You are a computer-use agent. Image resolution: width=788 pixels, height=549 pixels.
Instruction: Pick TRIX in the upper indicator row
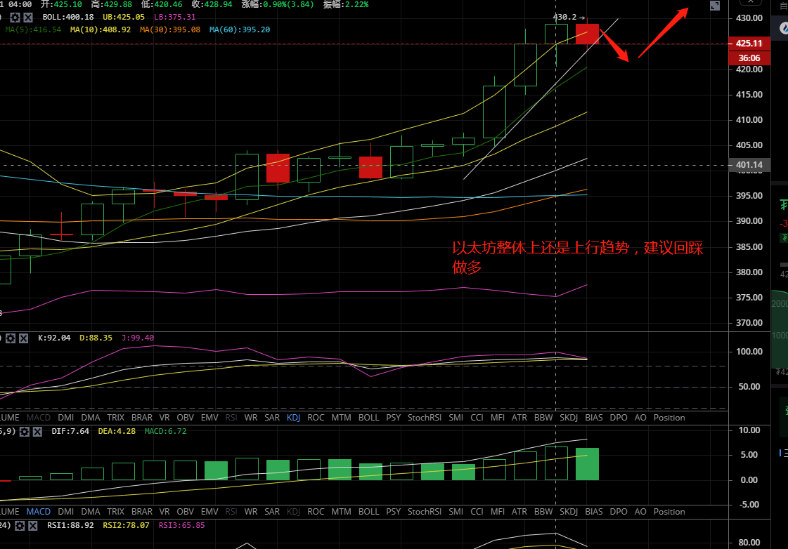(115, 418)
